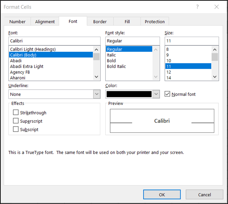Enable the Strikethrough effect
This screenshot has width=228, height=204.
(x=16, y=112)
